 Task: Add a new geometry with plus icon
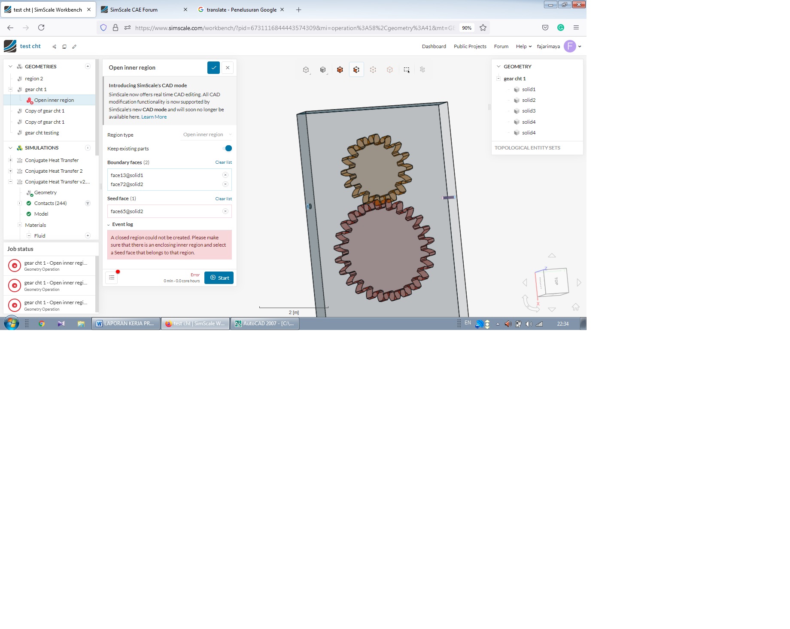point(88,66)
